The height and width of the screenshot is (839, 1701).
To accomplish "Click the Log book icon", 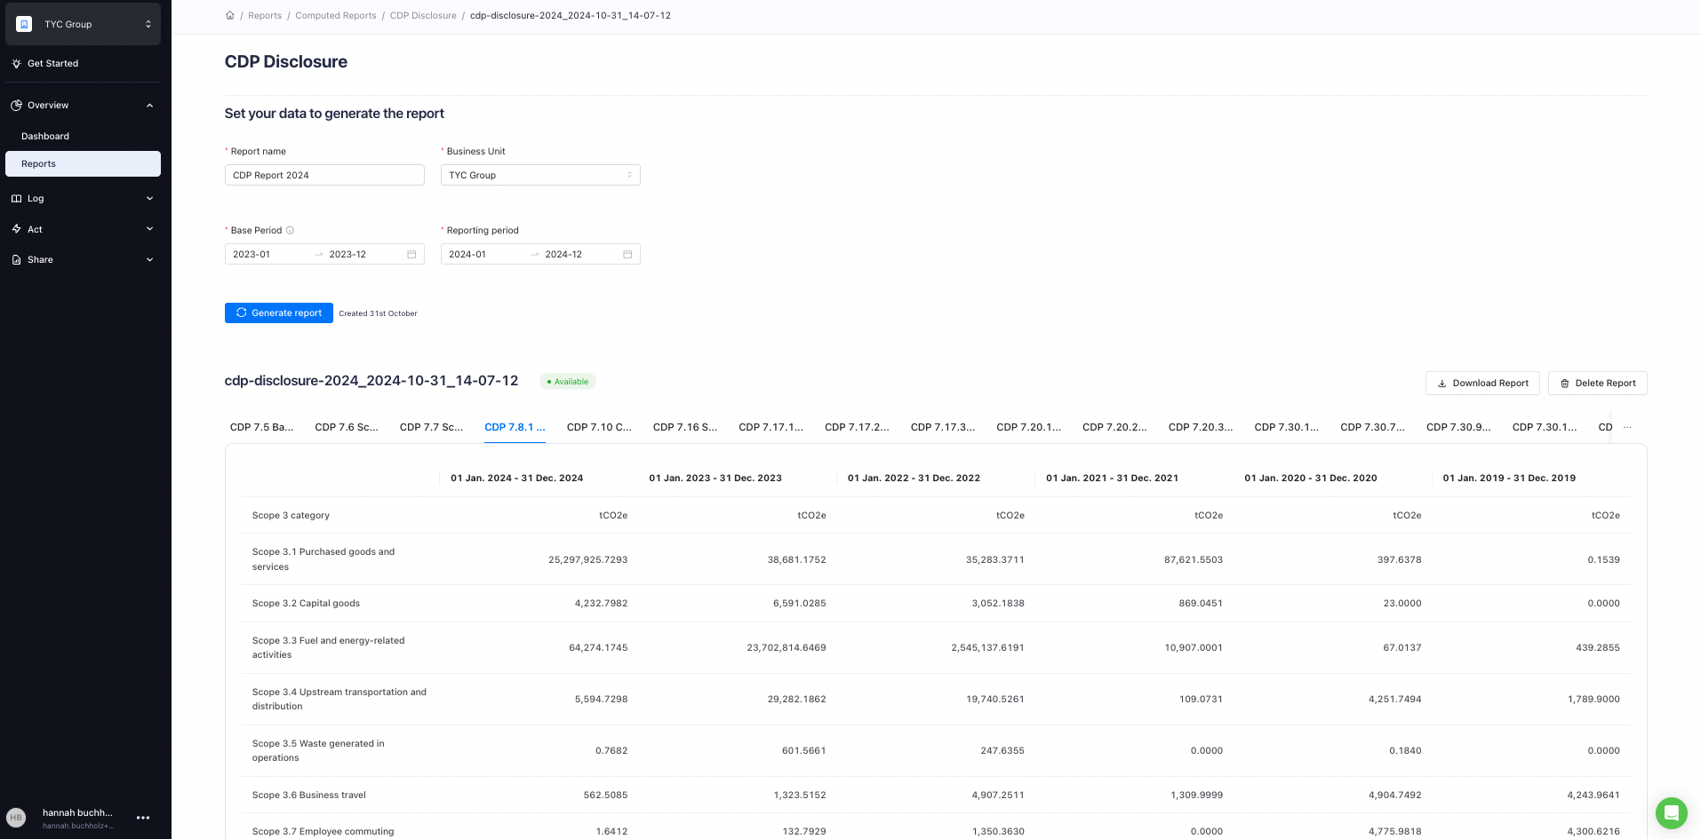I will [x=16, y=199].
